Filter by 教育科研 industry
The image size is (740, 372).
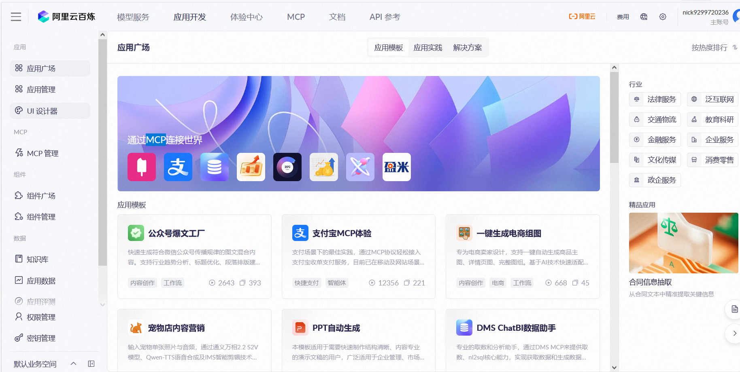tap(712, 119)
